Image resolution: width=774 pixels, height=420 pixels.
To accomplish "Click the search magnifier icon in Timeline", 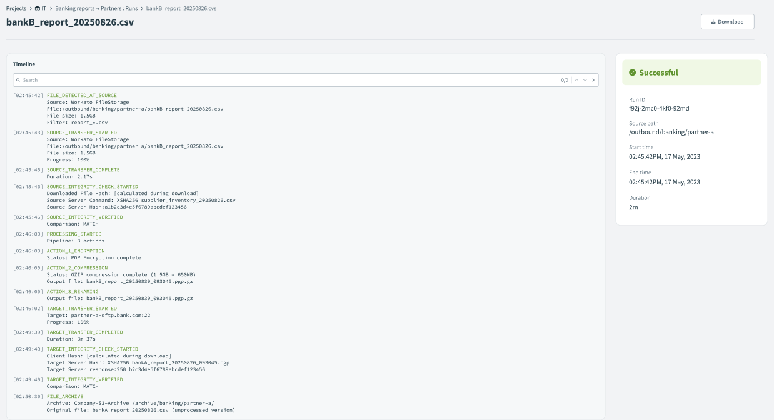I will [x=18, y=81].
